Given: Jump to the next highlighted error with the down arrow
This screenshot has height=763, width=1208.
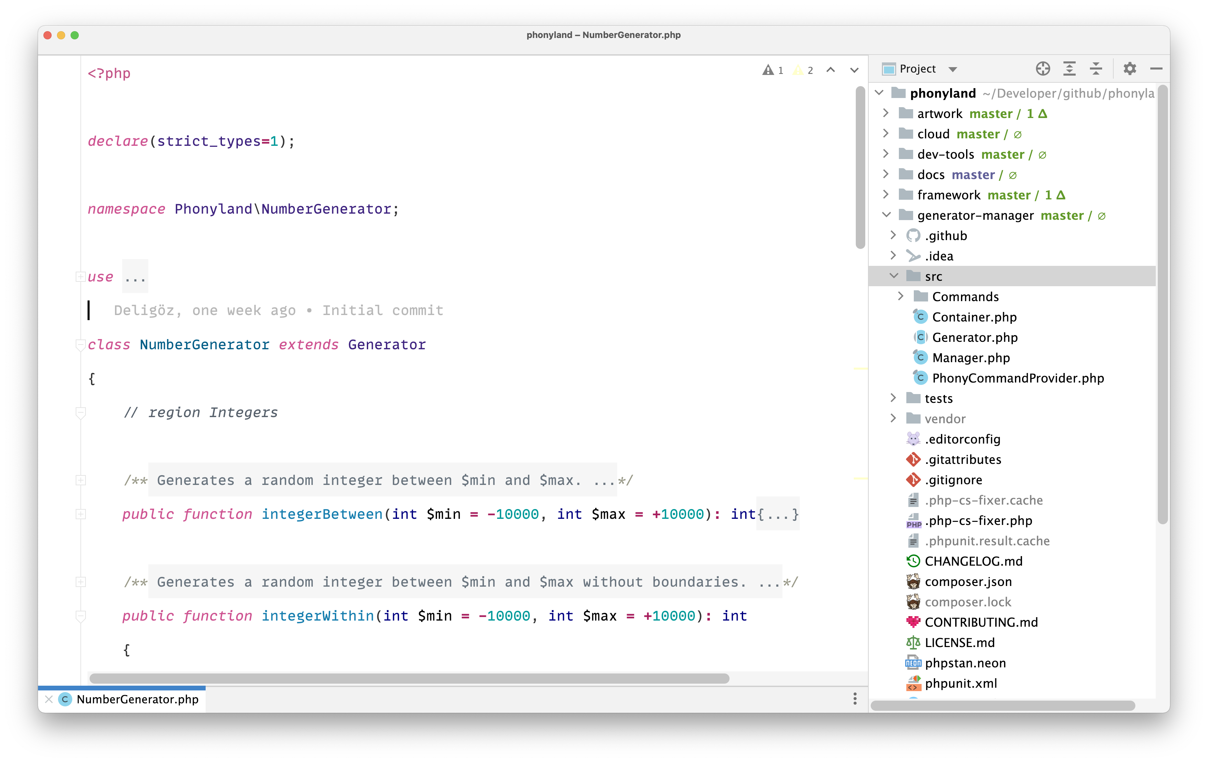Looking at the screenshot, I should click(x=854, y=70).
